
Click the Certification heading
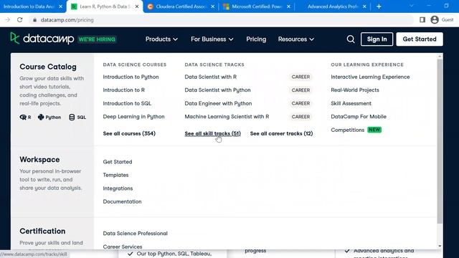42,231
